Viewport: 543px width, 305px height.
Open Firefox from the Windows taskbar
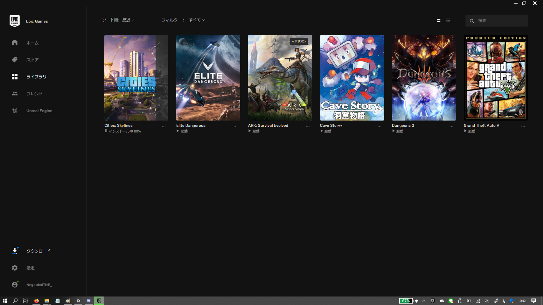37,301
